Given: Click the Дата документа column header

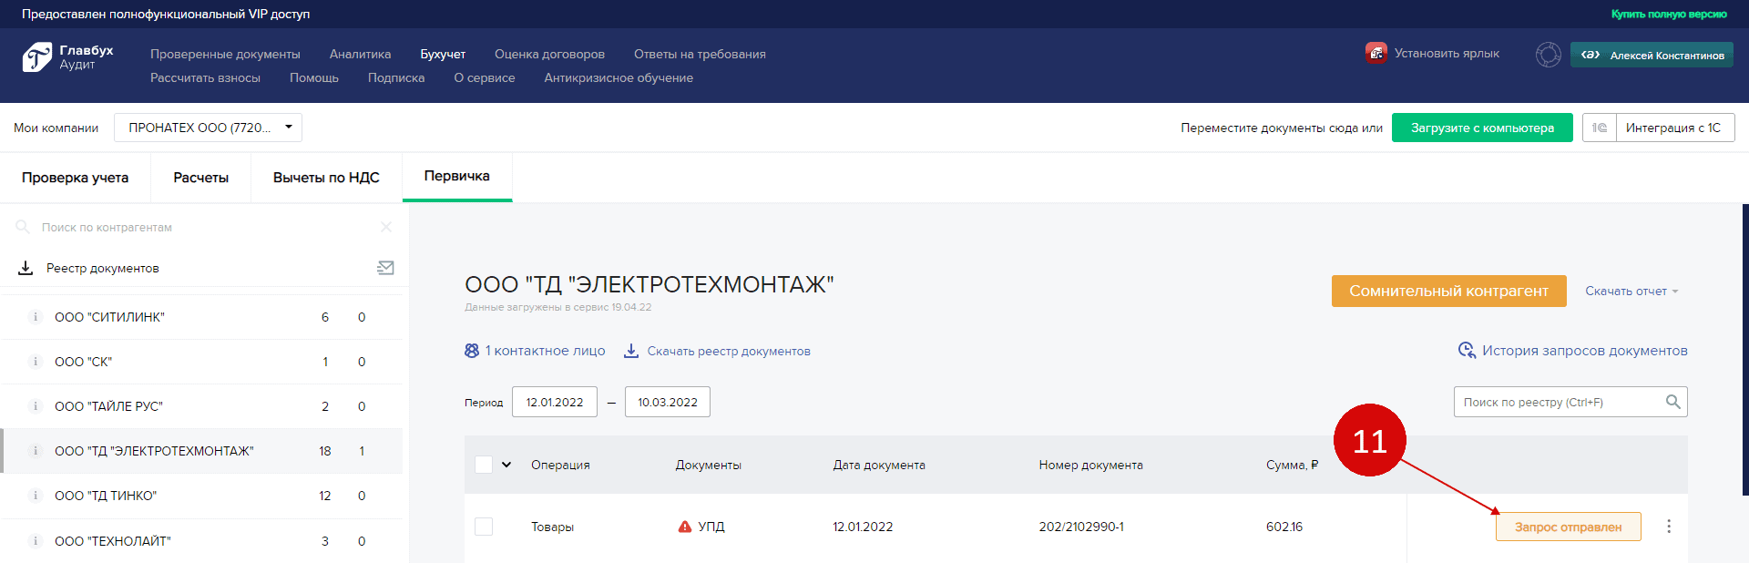Looking at the screenshot, I should [879, 465].
